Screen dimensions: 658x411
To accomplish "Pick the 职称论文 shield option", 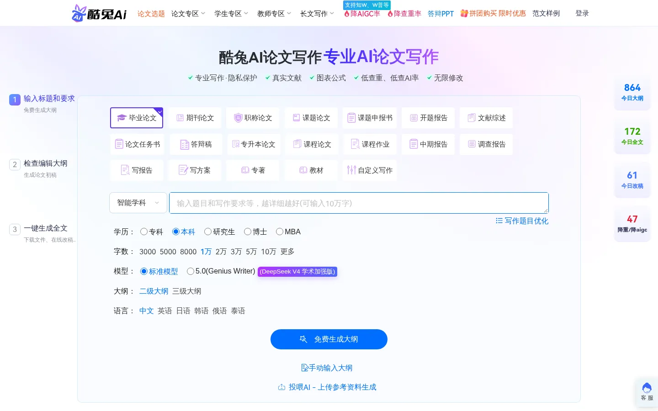I will pyautogui.click(x=253, y=118).
